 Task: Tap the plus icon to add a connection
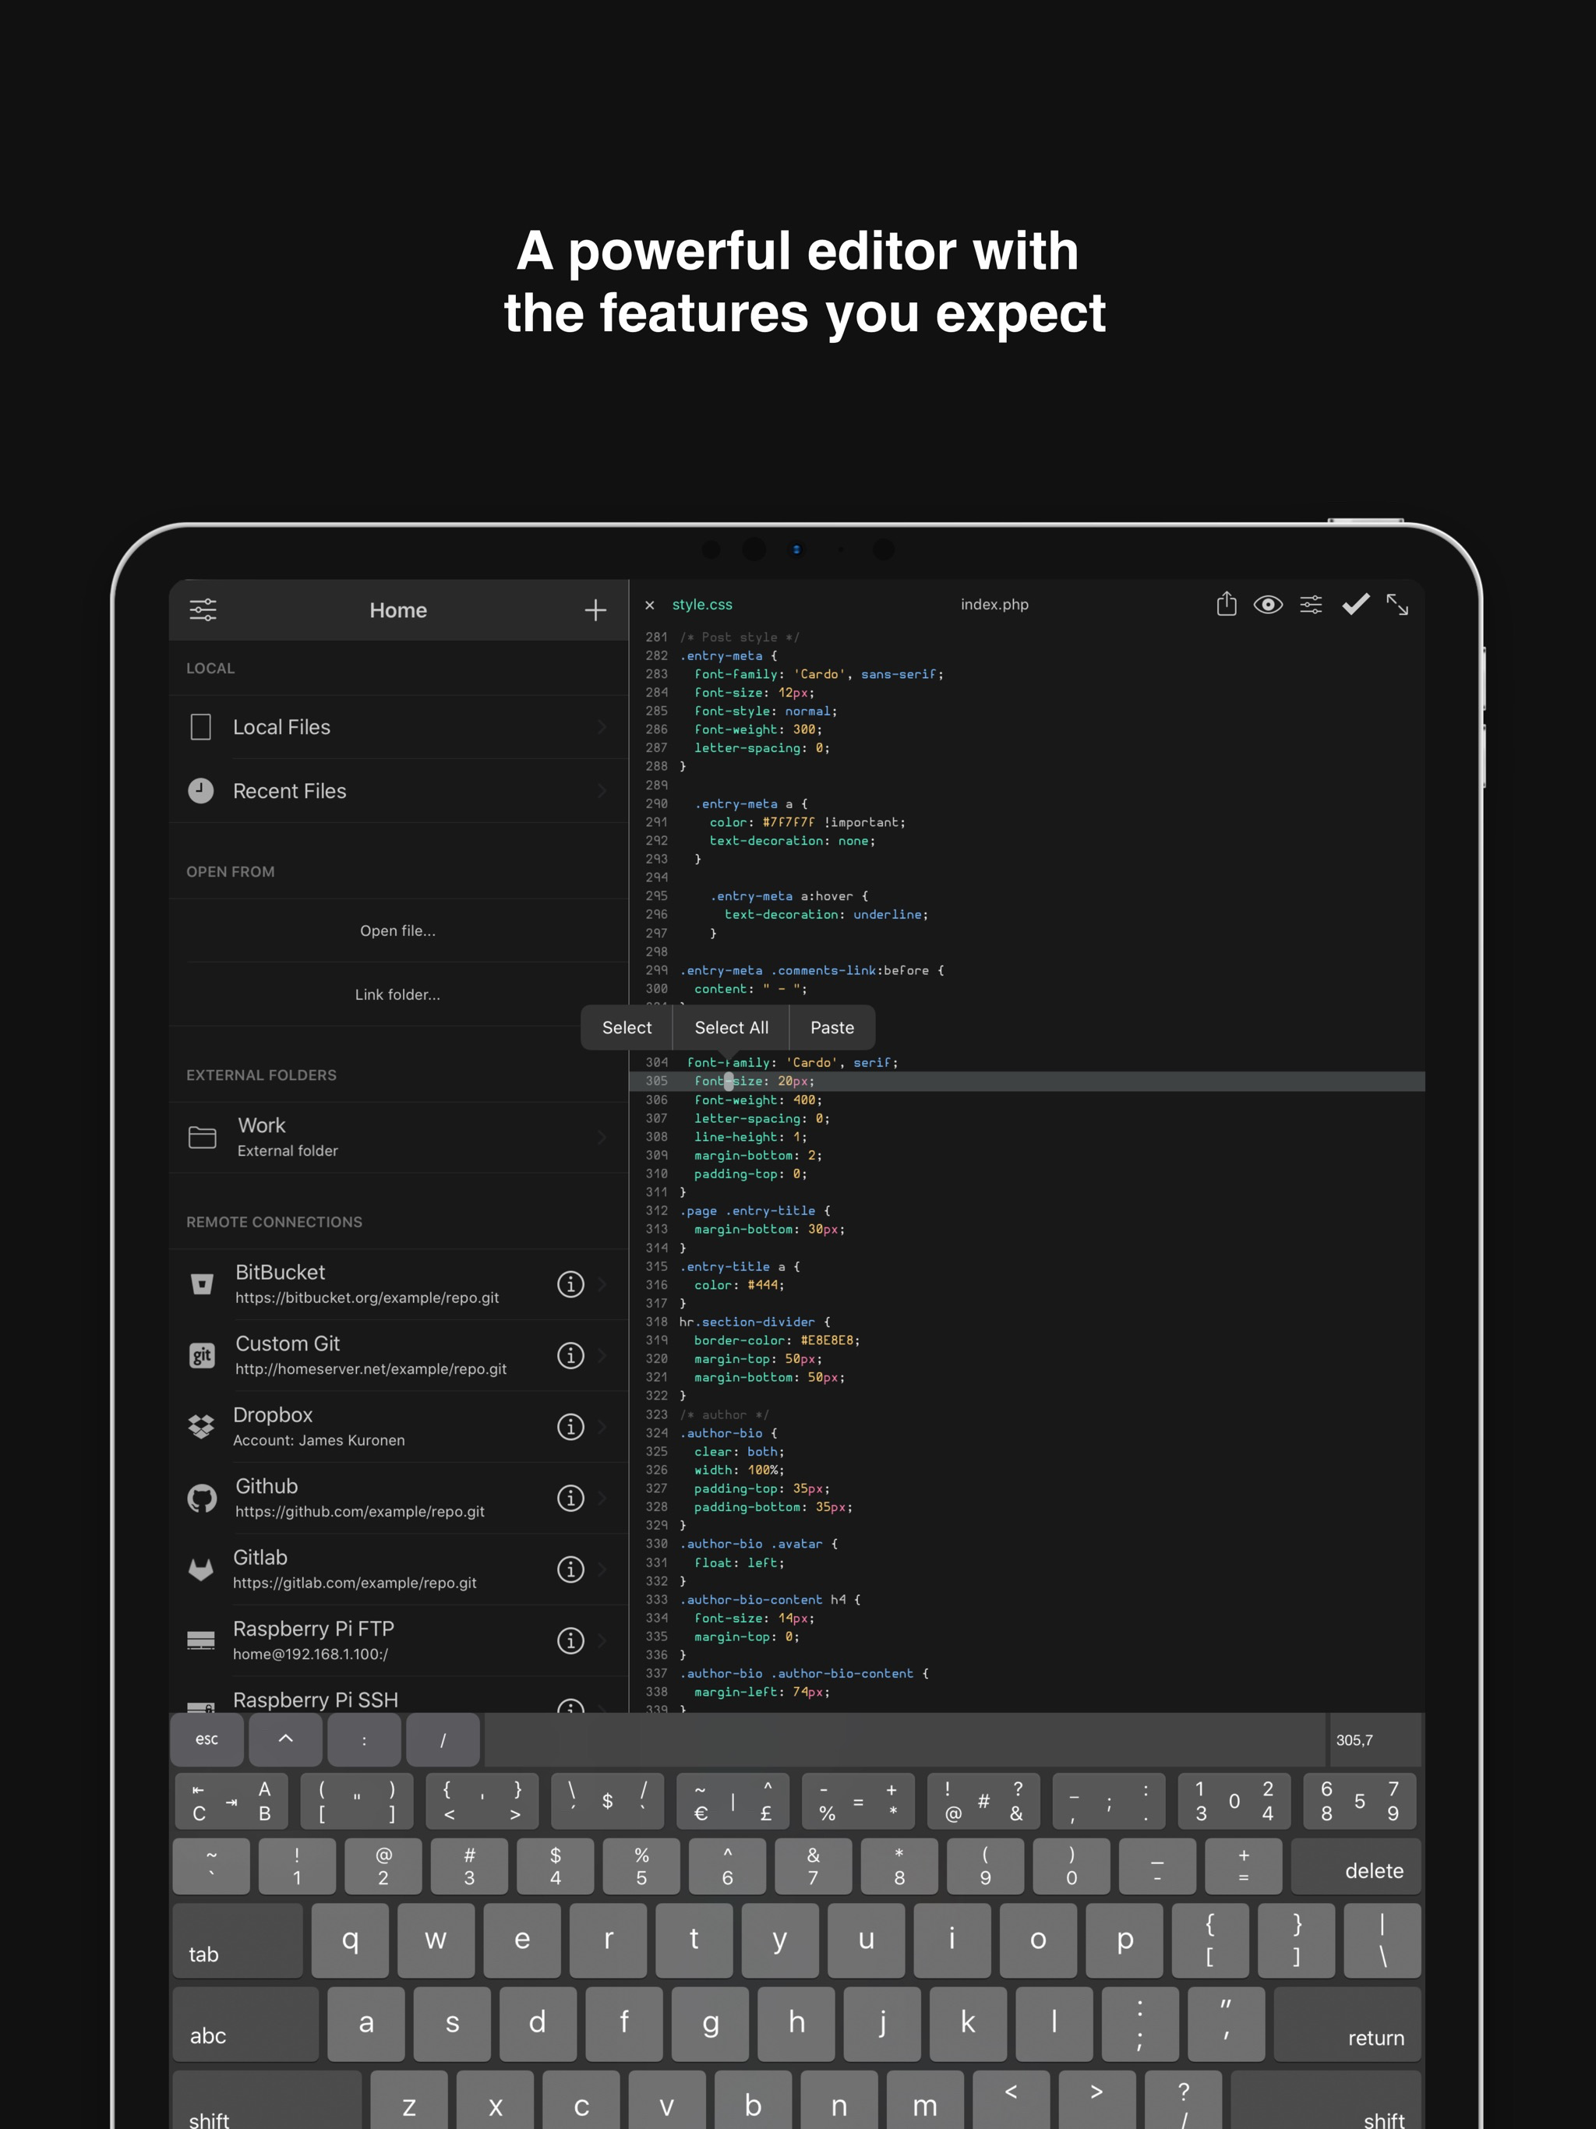pyautogui.click(x=595, y=610)
